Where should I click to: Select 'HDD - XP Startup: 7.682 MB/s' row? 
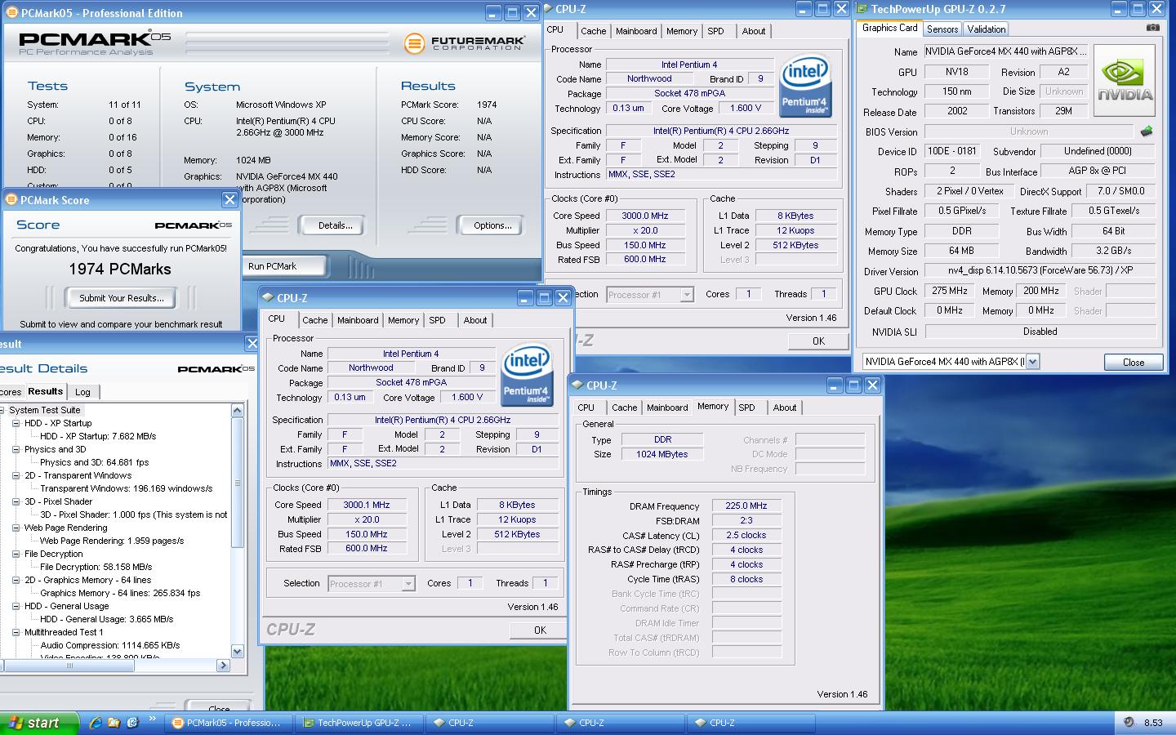(98, 436)
